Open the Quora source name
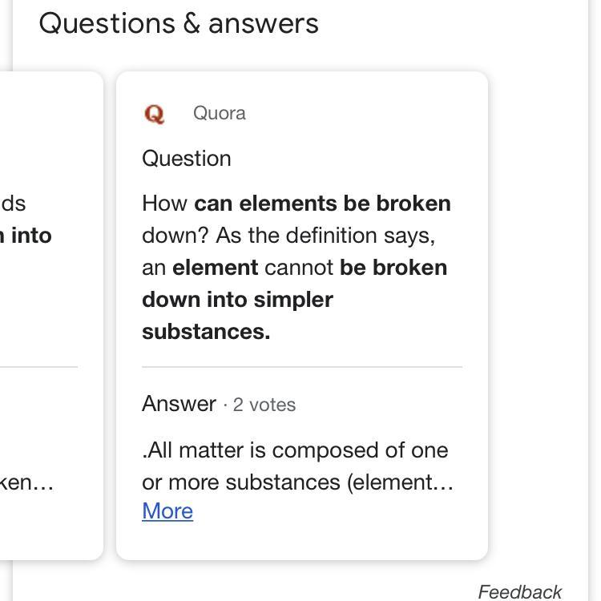601x601 pixels. (x=219, y=113)
